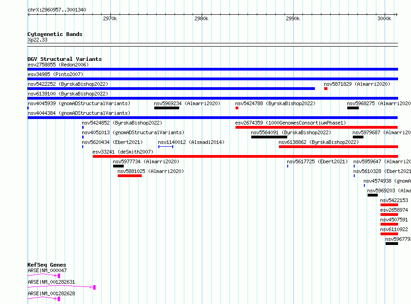Image resolution: width=411 pixels, height=304 pixels.
Task: Click the ruler's left arrow end
Action: pyautogui.click(x=29, y=15)
